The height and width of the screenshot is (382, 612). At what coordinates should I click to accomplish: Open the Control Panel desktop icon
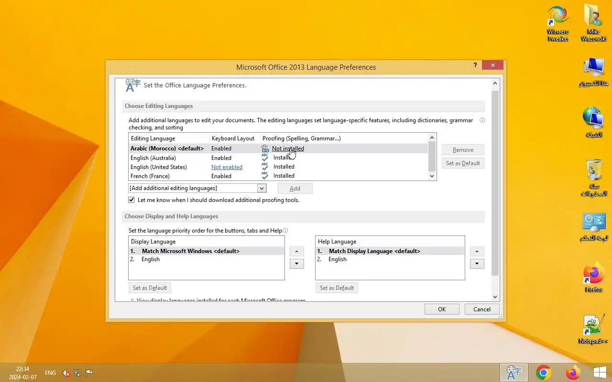594,227
